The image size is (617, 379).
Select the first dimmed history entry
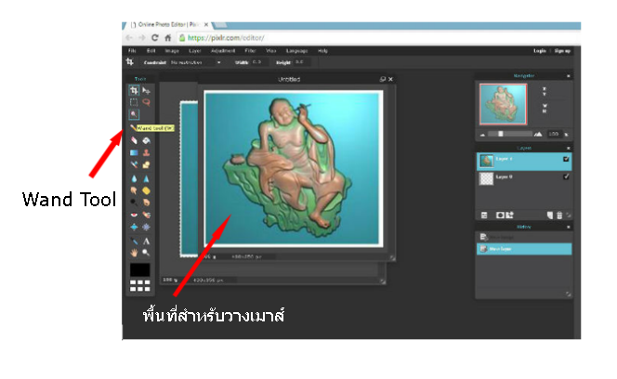[524, 237]
